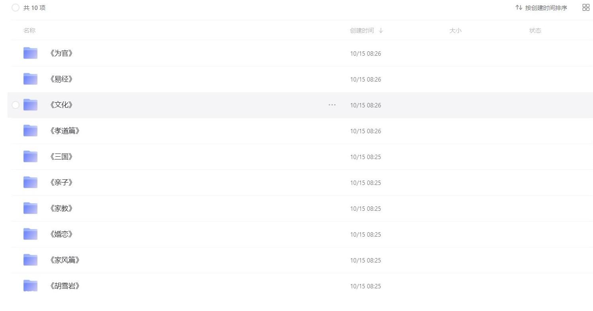Toggle the select-all circle checkbox
Image resolution: width=593 pixels, height=311 pixels.
tap(16, 8)
